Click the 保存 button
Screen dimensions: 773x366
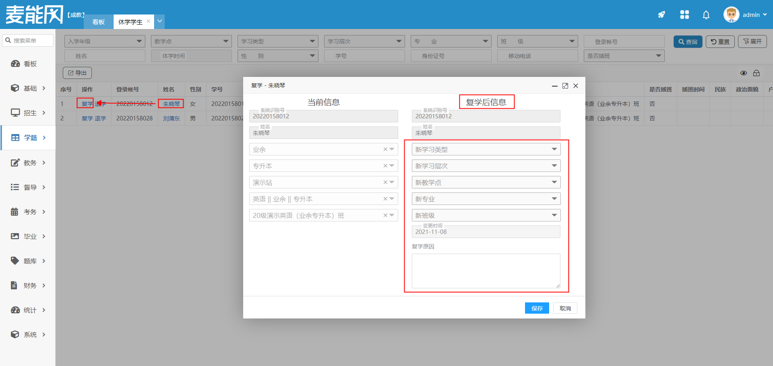(x=537, y=308)
